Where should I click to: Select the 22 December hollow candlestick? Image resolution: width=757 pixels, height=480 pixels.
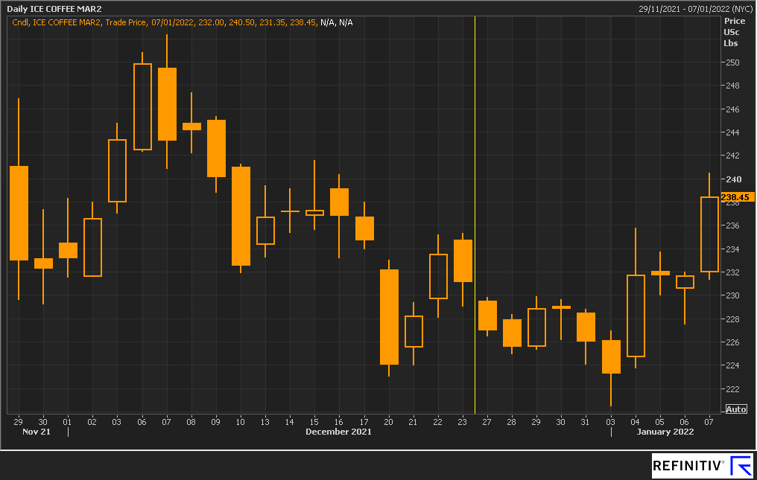[438, 276]
